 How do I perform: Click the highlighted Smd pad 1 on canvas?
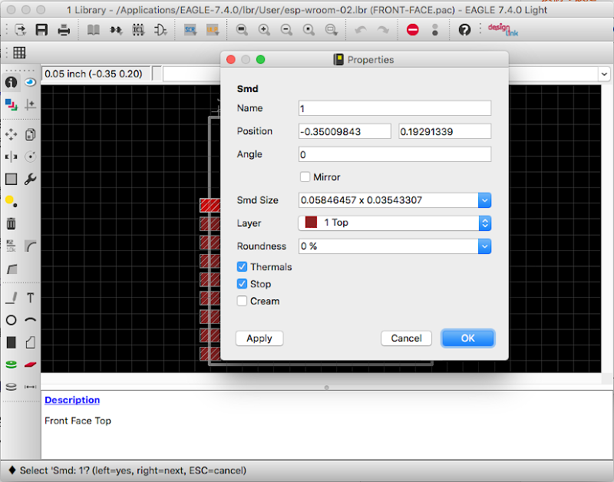click(x=210, y=205)
